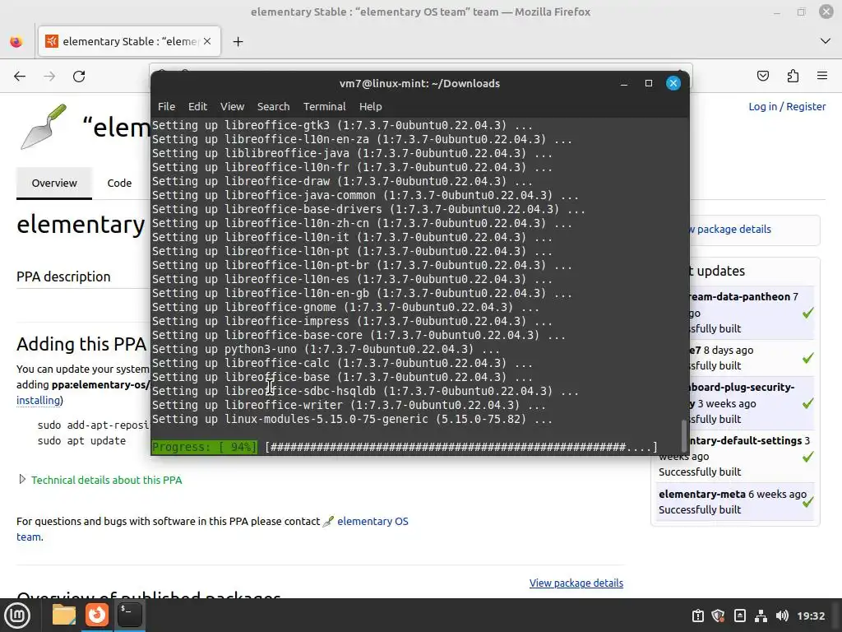The height and width of the screenshot is (632, 842).
Task: Open the Firefox extensions puzzle icon
Action: coord(793,76)
